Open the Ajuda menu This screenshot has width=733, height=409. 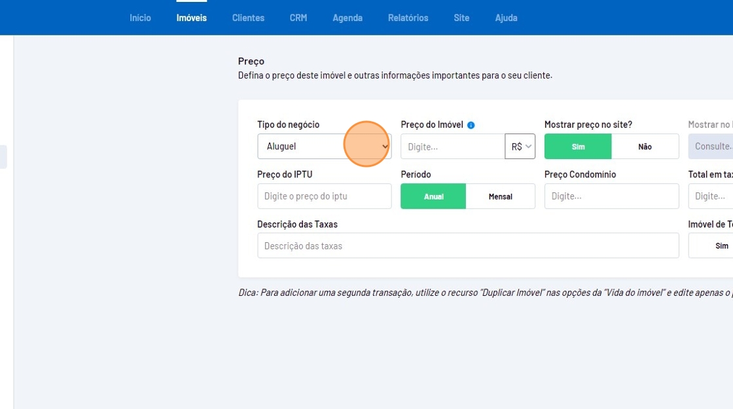coord(506,18)
